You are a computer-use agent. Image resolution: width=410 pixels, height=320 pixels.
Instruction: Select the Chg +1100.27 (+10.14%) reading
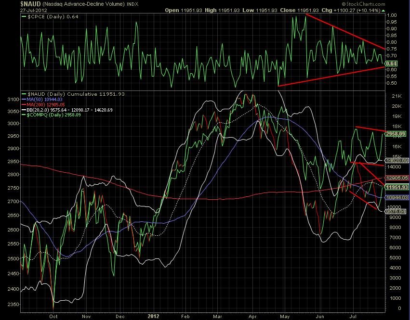351,11
